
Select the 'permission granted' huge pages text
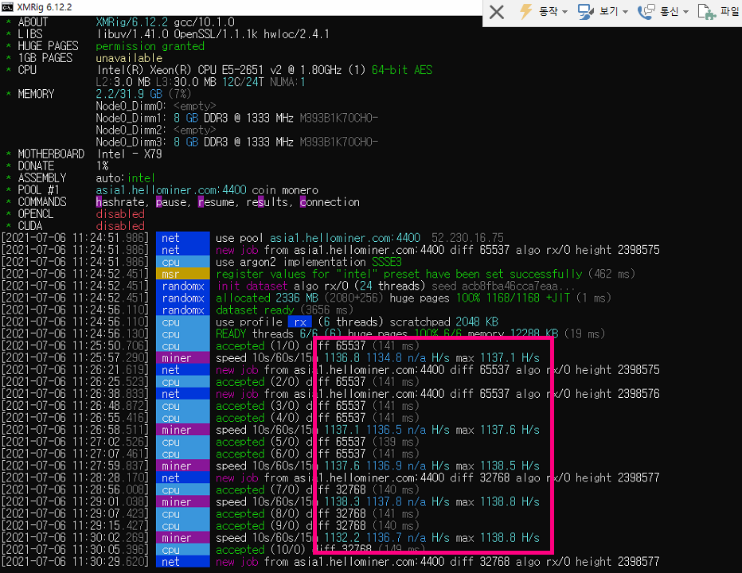[x=150, y=46]
